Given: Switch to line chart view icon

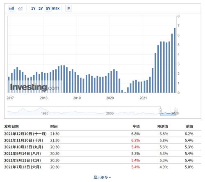Looking at the screenshot, I should coord(20,9).
